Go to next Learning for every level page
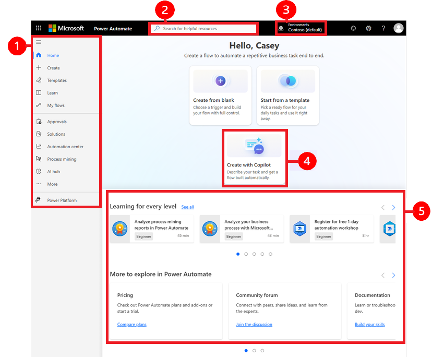Screen dimensions: 432x357 [x=393, y=207]
